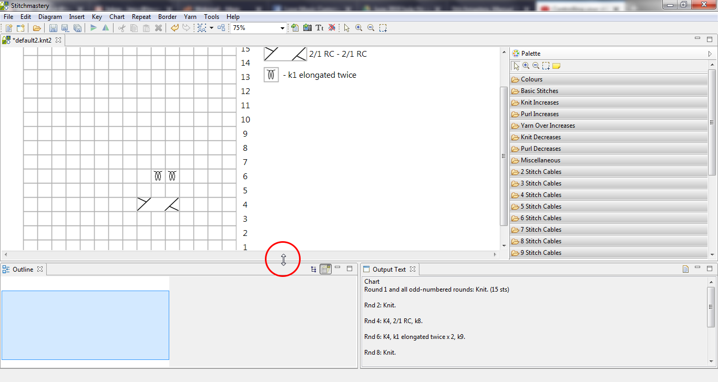
Task: Click the green play arrow toolbar icon
Action: (x=94, y=28)
